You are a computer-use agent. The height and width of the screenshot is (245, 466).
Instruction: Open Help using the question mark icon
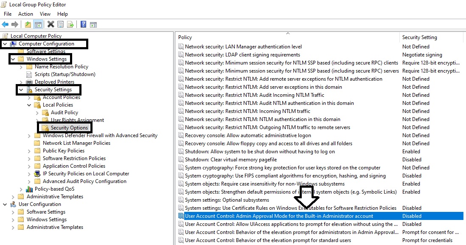point(83,24)
